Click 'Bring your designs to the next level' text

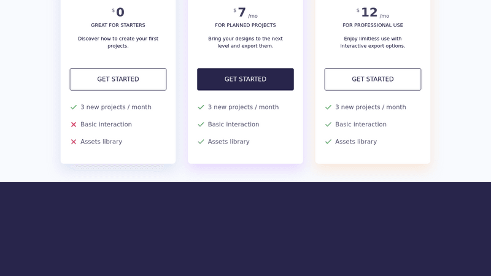[x=245, y=42]
